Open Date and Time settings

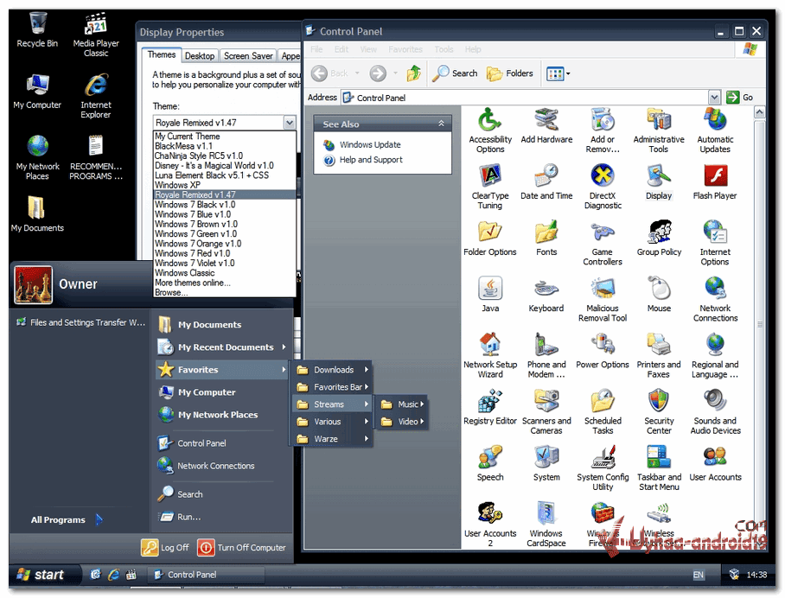click(x=546, y=182)
